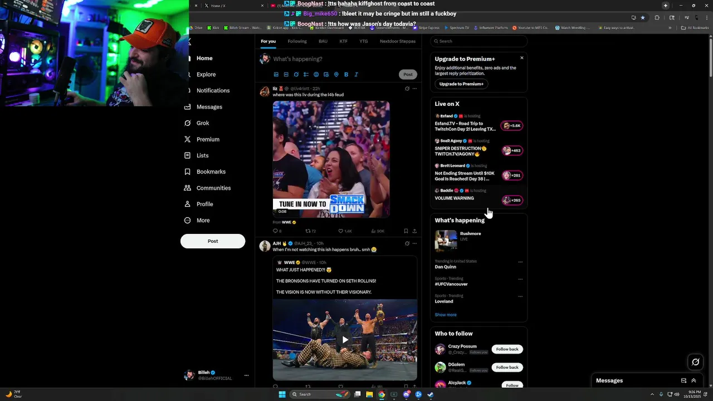Click the Grok icon on AJH's post
The image size is (713, 401).
[407, 243]
